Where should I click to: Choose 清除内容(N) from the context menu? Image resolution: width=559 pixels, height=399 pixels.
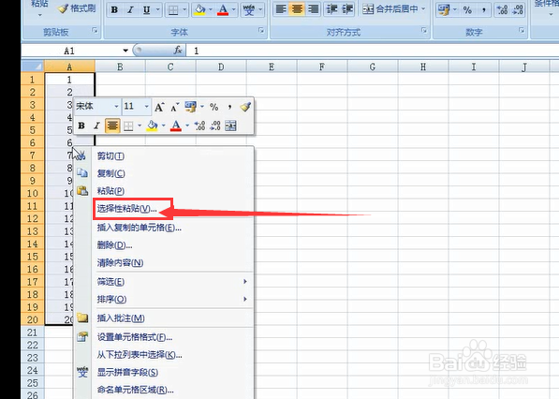pos(164,263)
